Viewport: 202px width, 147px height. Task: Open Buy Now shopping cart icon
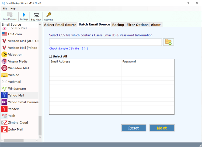[36, 15]
